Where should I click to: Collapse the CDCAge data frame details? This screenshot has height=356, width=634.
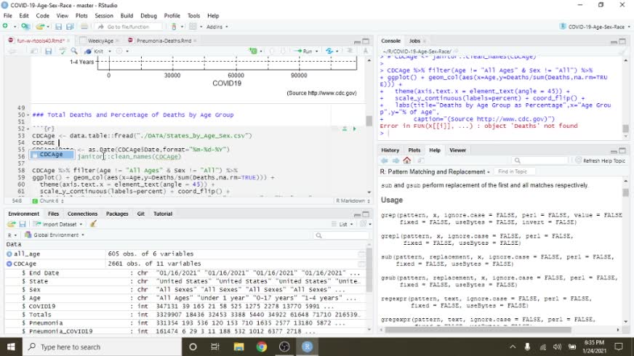point(9,264)
